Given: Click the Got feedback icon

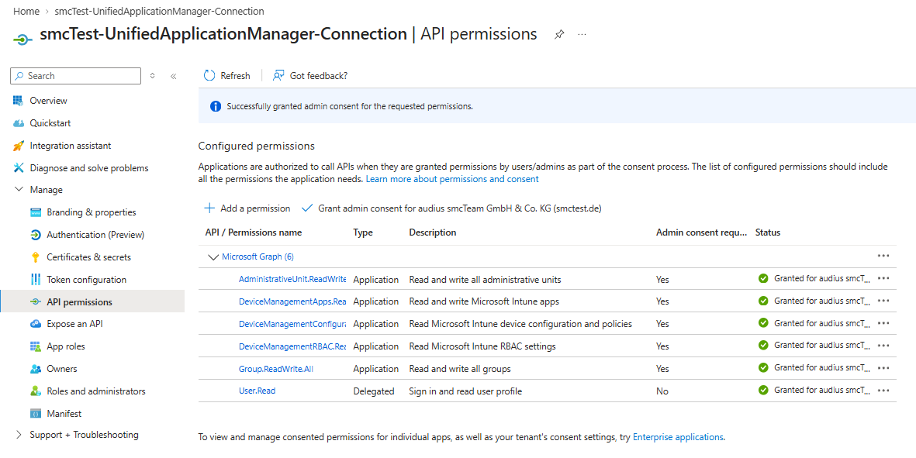Looking at the screenshot, I should coord(278,76).
